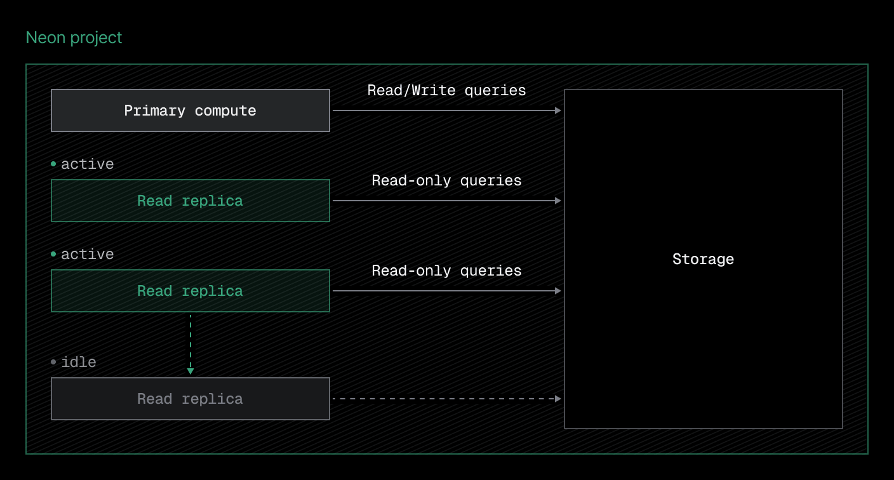This screenshot has width=894, height=480.
Task: Select the Storage box
Action: 704,259
